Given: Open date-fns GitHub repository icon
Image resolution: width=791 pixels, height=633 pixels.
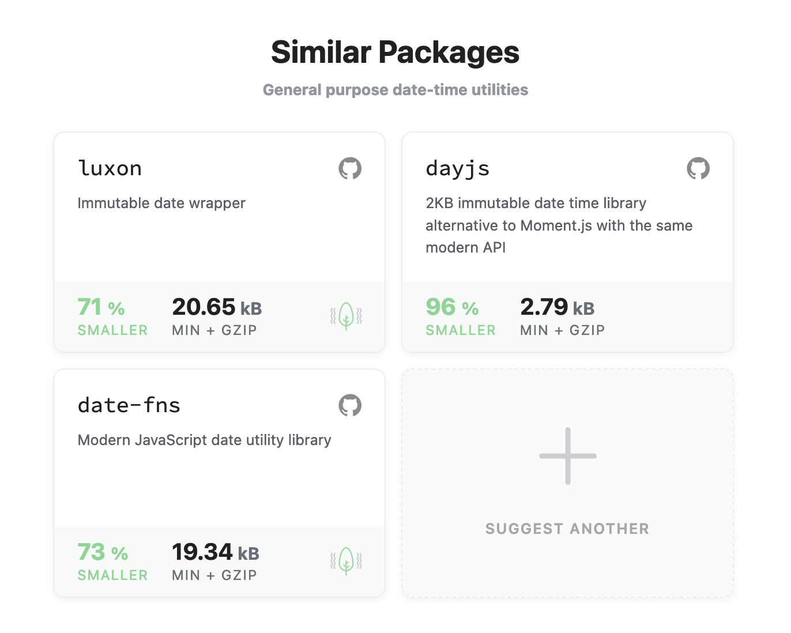Looking at the screenshot, I should (x=349, y=405).
